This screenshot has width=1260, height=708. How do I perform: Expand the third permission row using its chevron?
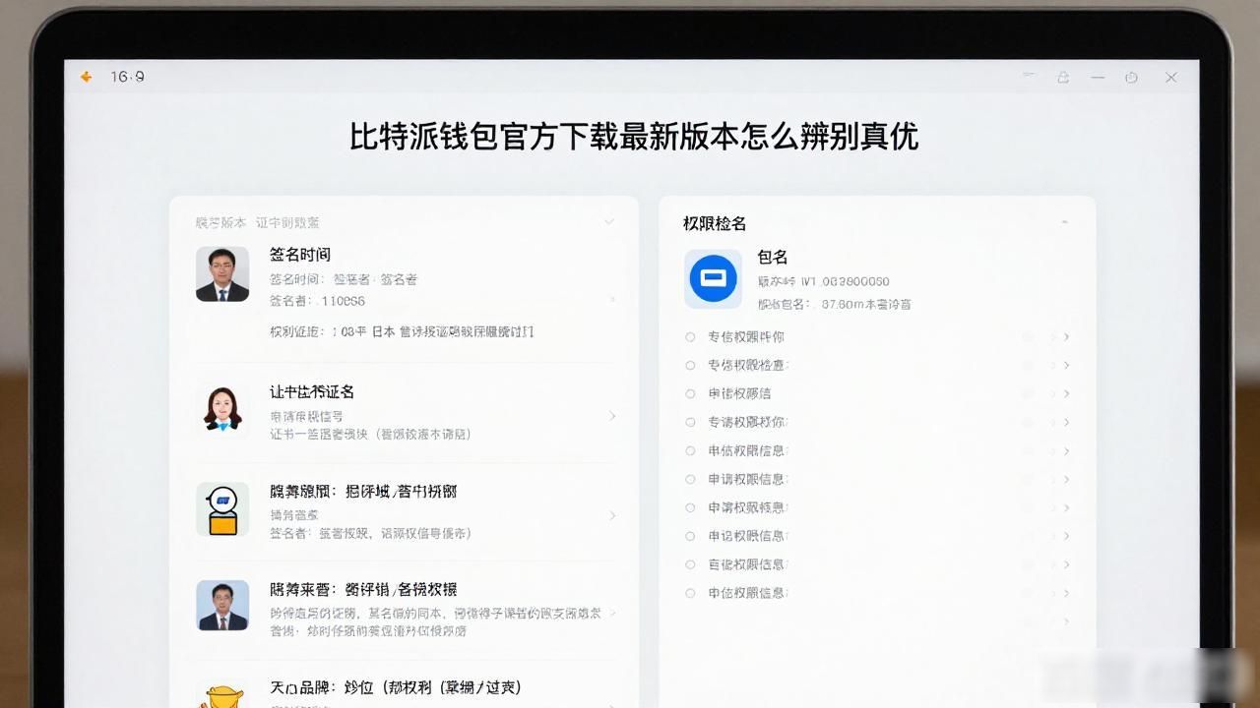click(x=1066, y=394)
